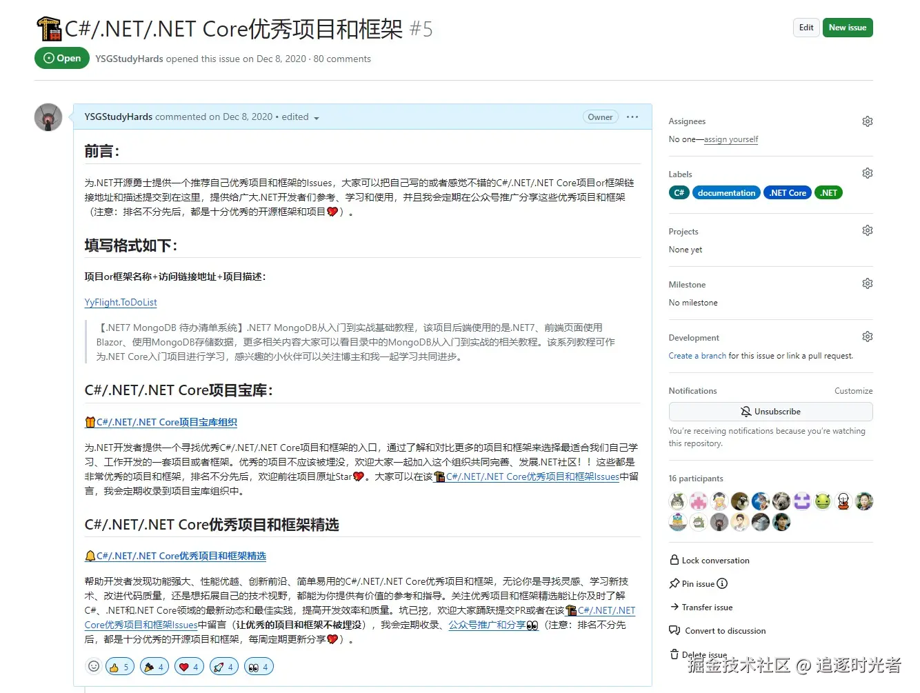Create a New issue
The image size is (920, 693).
click(x=848, y=28)
